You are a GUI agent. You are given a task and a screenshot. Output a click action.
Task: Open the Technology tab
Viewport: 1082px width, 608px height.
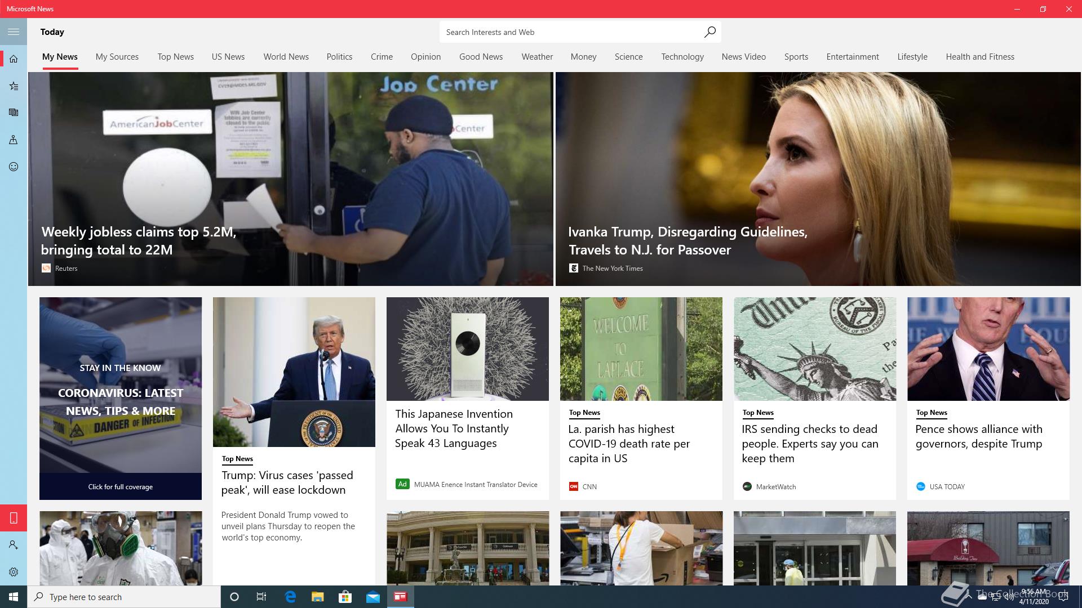tap(682, 57)
